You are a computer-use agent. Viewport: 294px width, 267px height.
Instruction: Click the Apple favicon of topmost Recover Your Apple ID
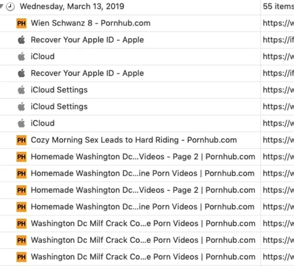[21, 40]
